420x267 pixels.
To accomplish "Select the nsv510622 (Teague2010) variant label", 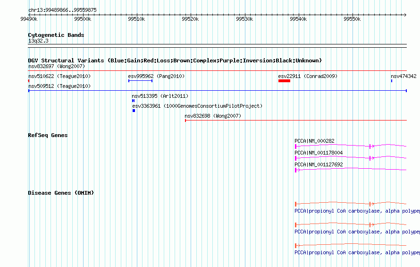I will (x=59, y=76).
